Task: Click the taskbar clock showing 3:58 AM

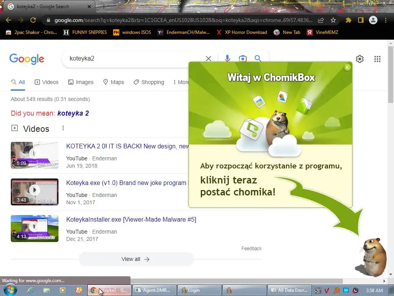Action: (x=374, y=291)
